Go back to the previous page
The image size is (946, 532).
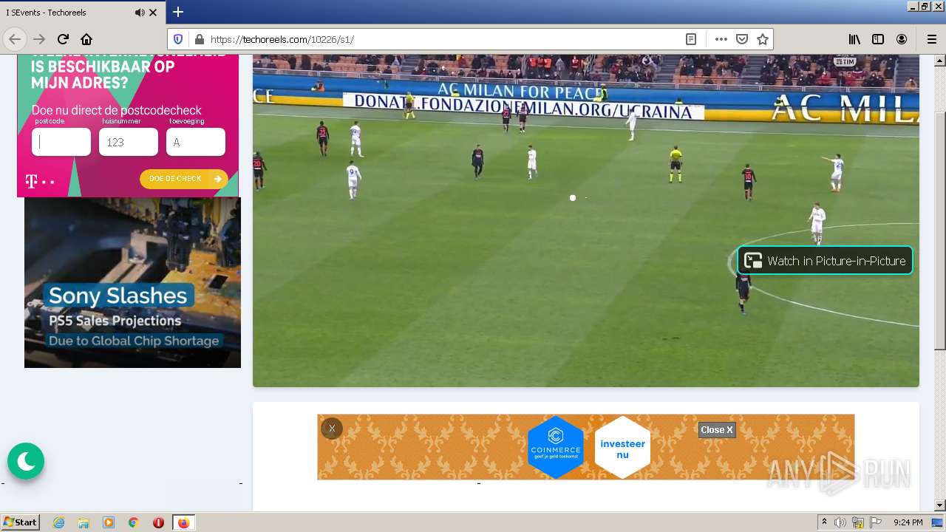coord(15,39)
